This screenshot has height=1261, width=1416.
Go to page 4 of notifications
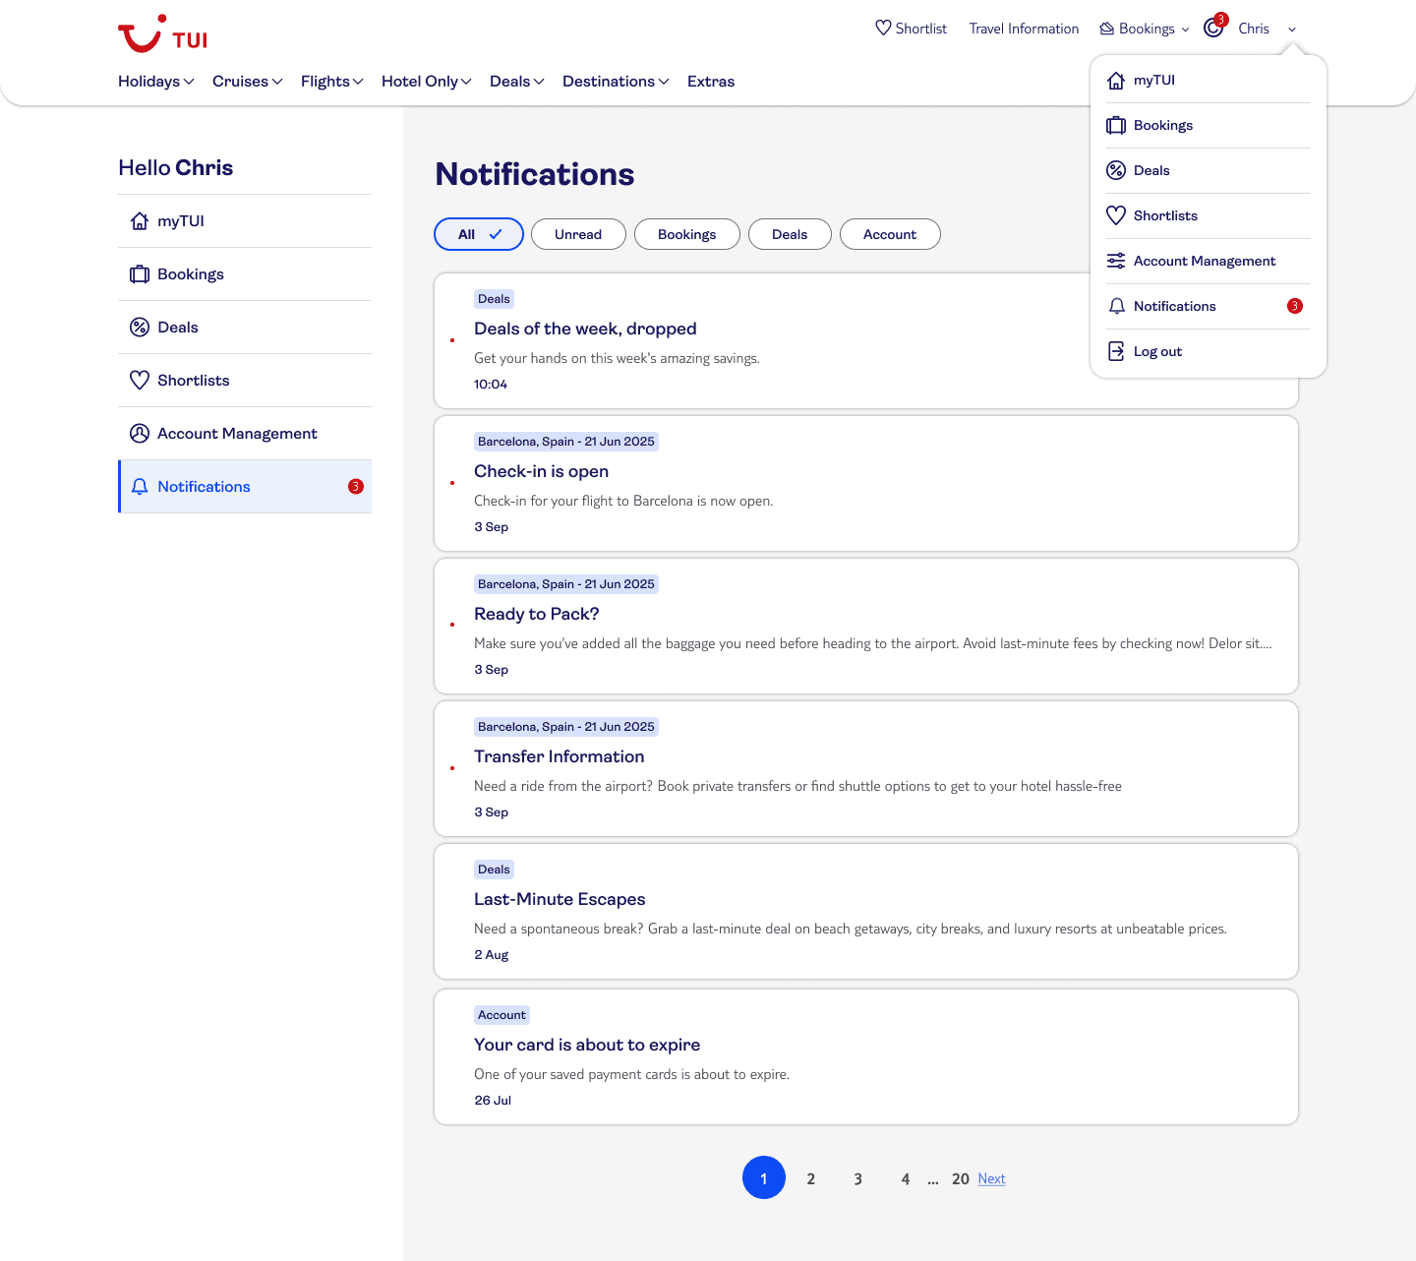906,1178
